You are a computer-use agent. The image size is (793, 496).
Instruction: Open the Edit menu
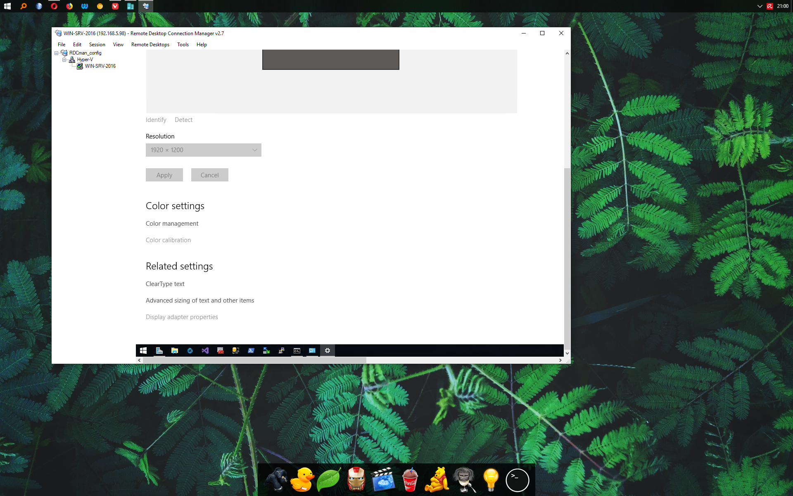pos(77,45)
